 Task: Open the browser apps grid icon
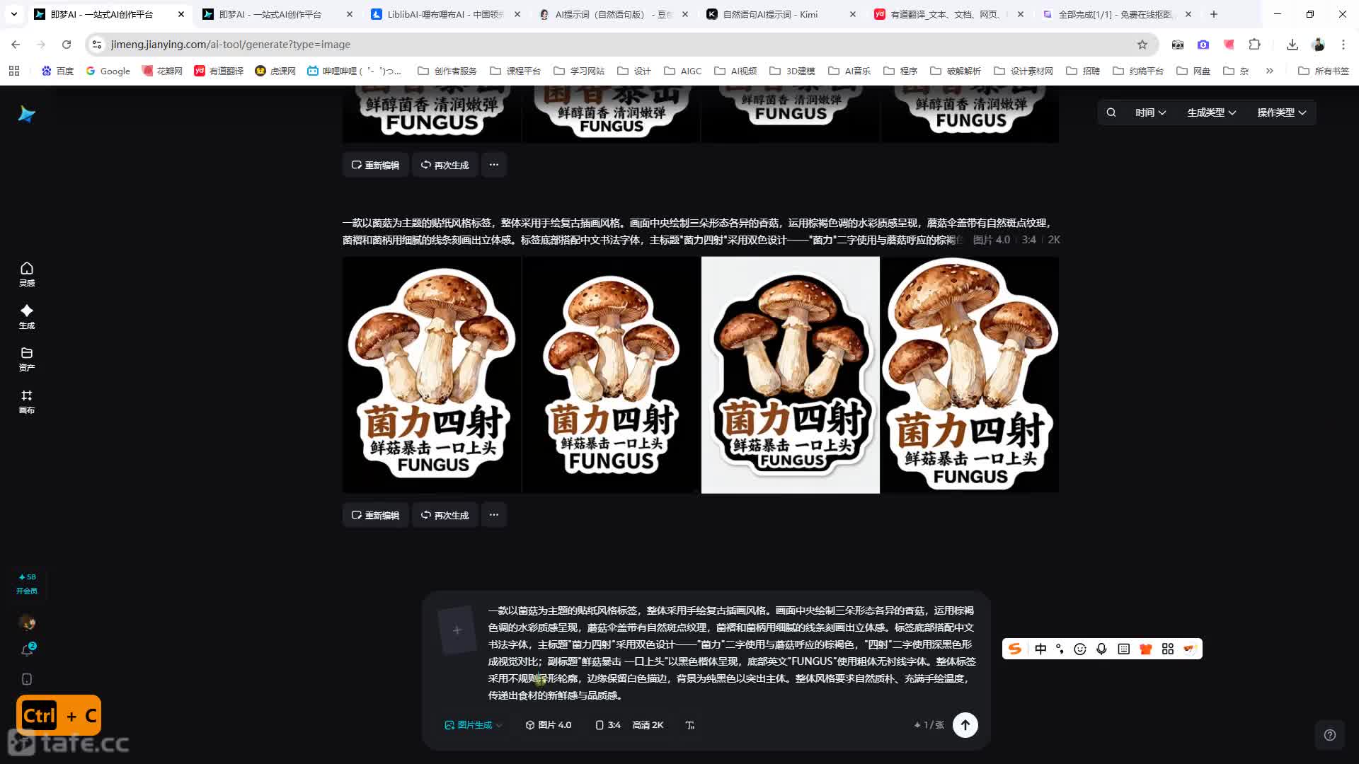(x=14, y=71)
